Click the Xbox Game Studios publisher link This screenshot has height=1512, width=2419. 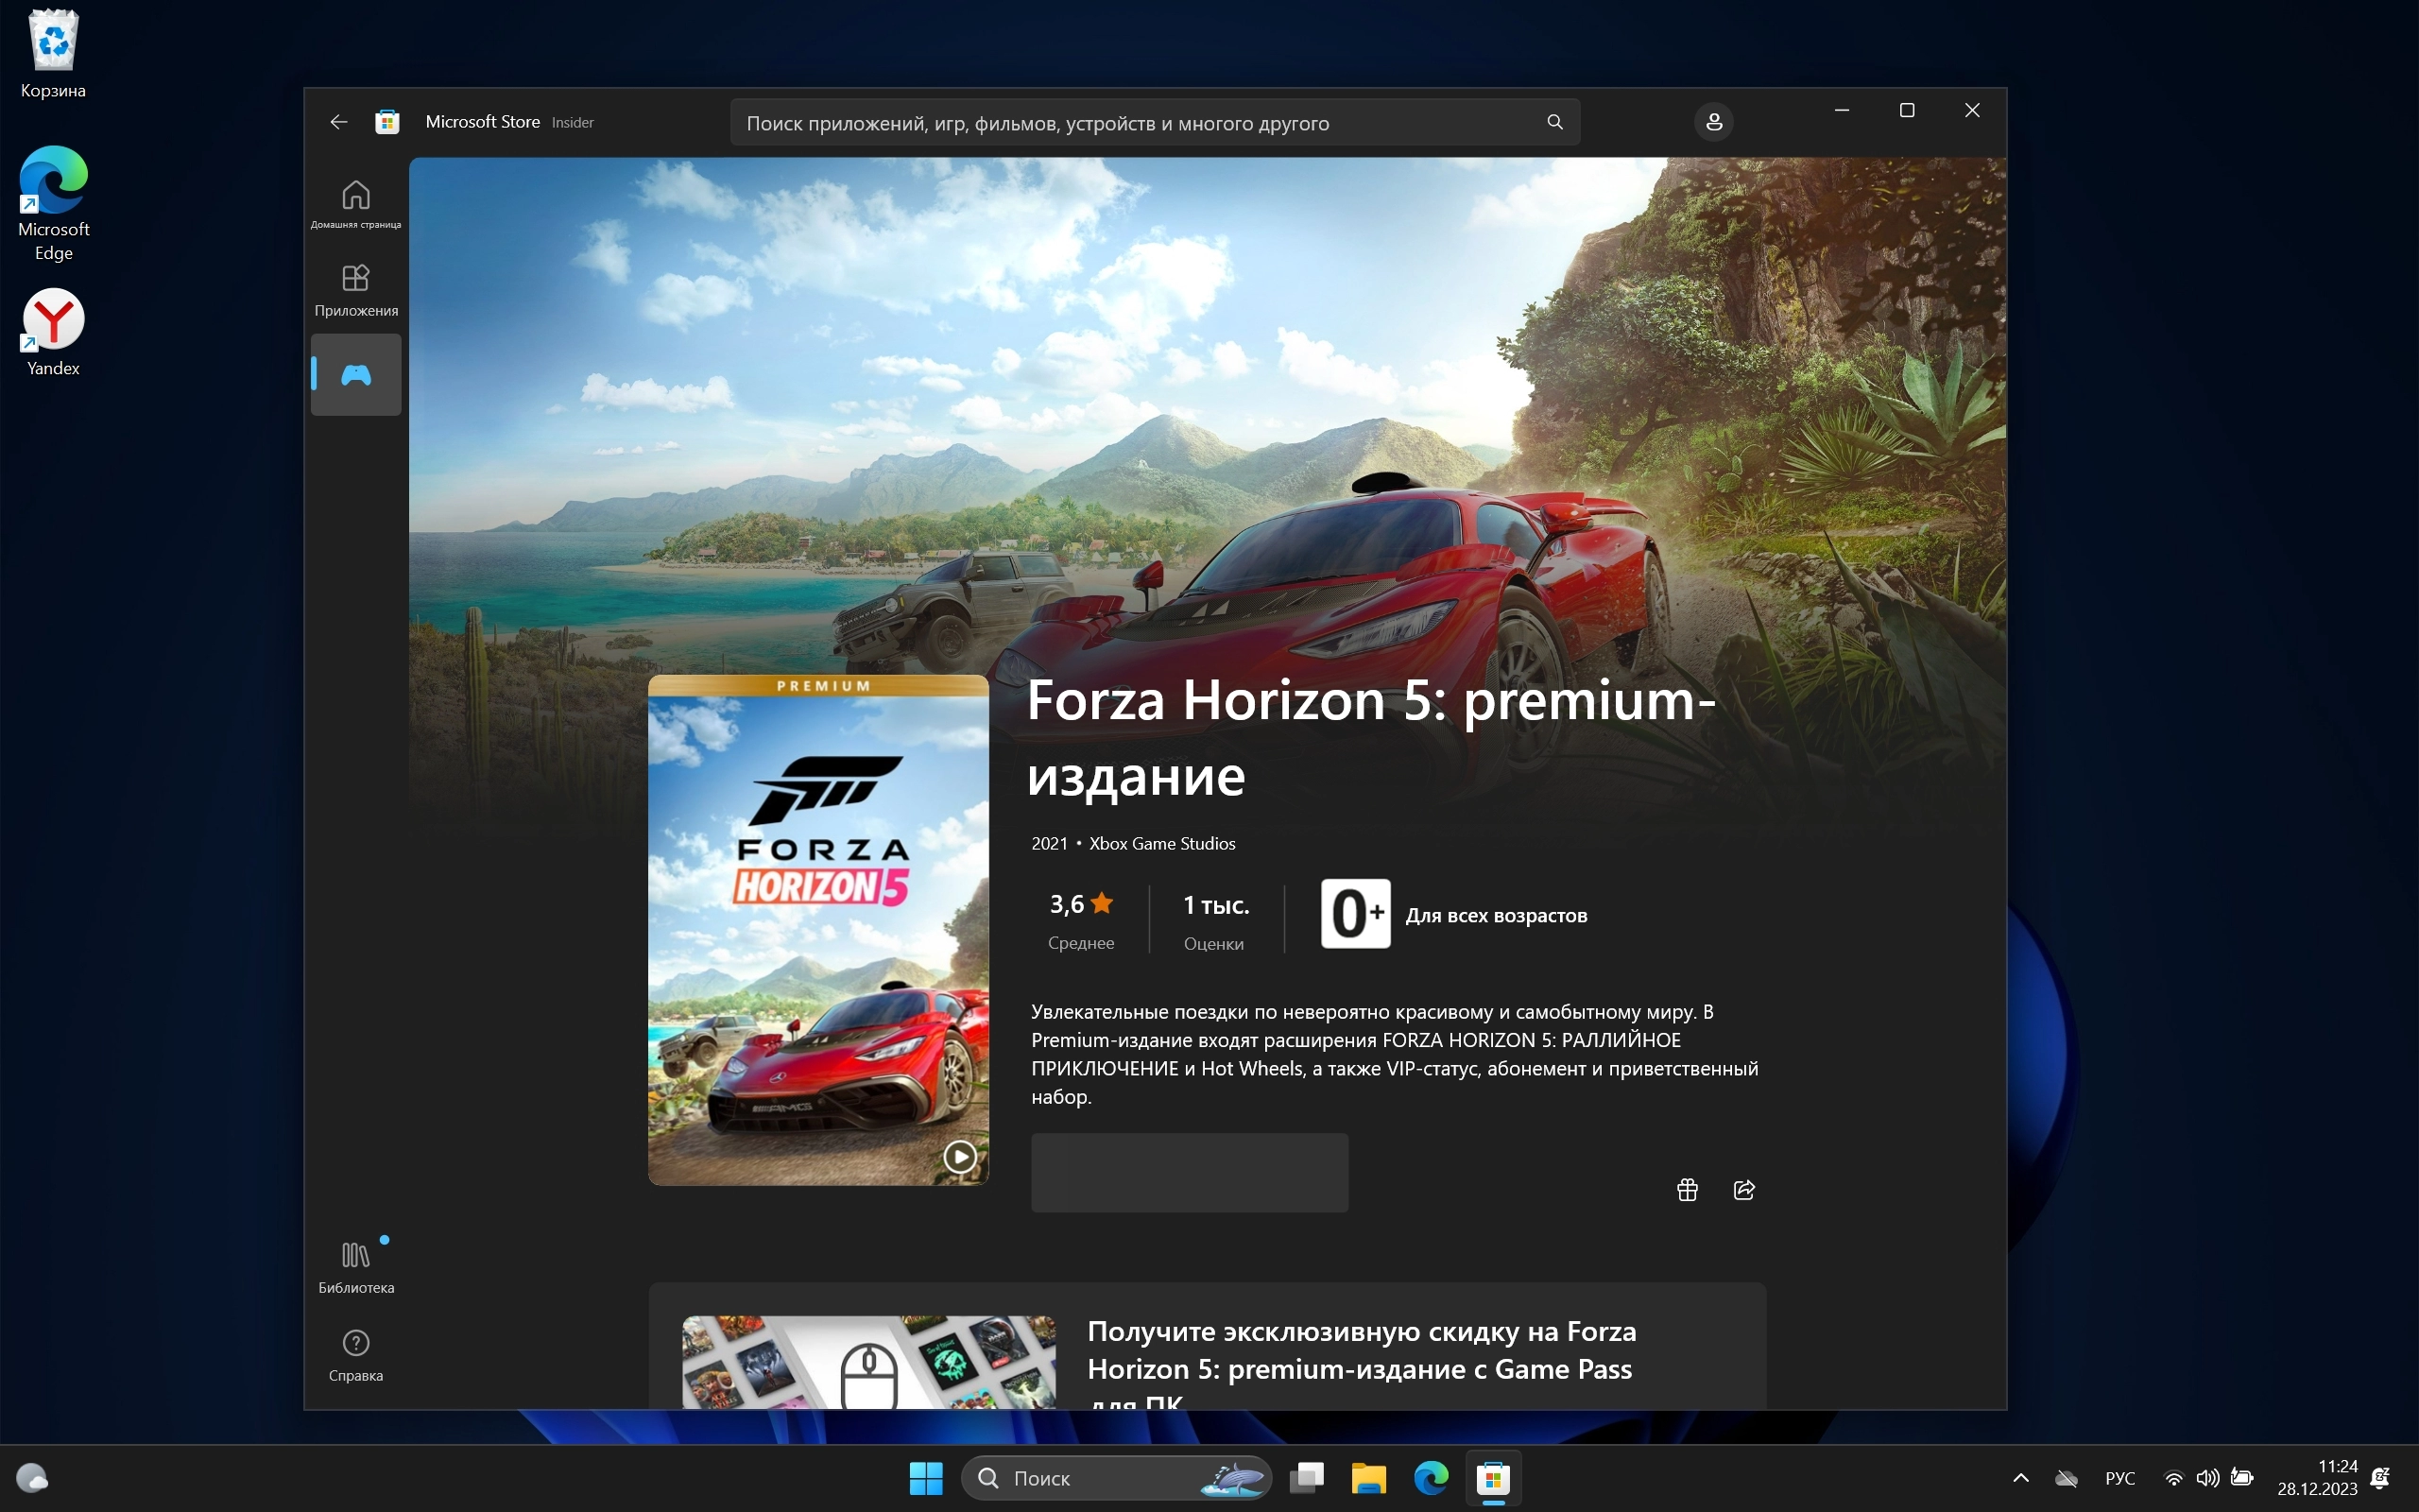point(1161,843)
